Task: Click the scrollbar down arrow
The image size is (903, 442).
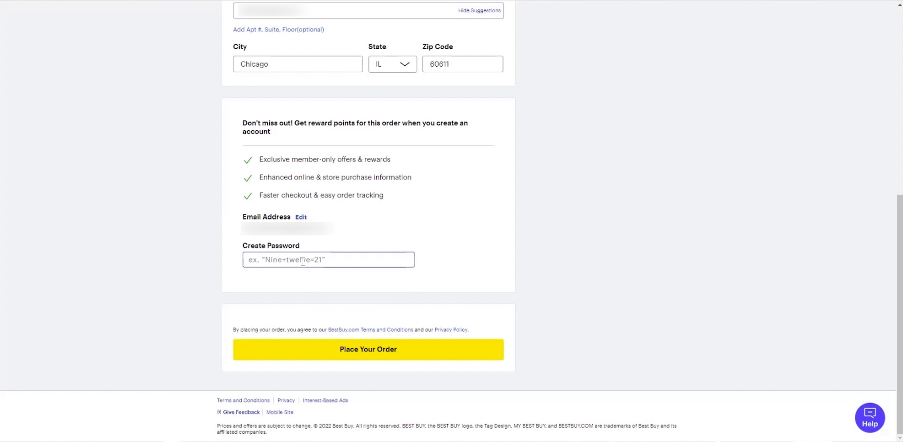Action: click(899, 438)
